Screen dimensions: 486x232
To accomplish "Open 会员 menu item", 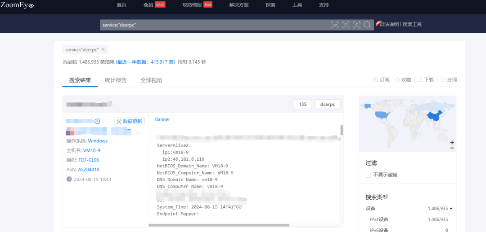I will coord(148,5).
